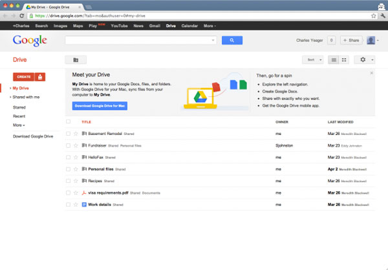The image size is (388, 270).
Task: Click the browser back arrow
Action: [x=5, y=16]
